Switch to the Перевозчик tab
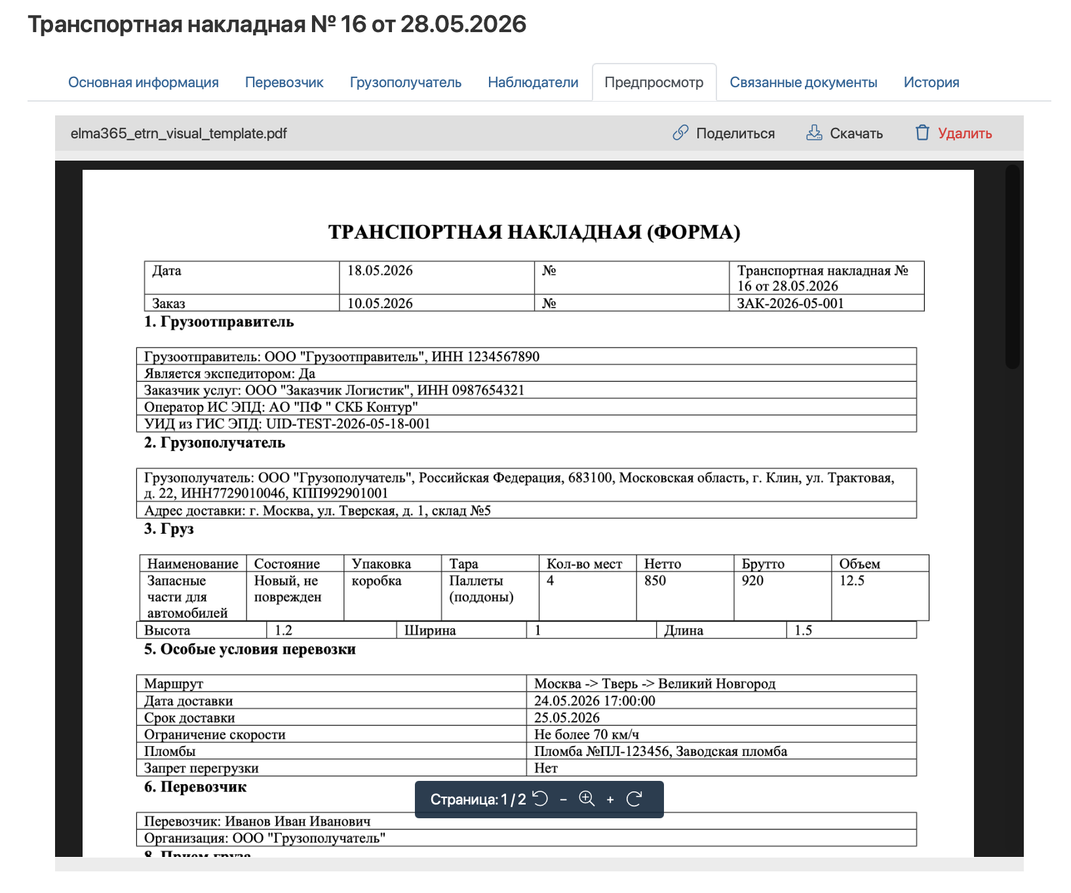Image resolution: width=1071 pixels, height=893 pixels. (x=284, y=83)
